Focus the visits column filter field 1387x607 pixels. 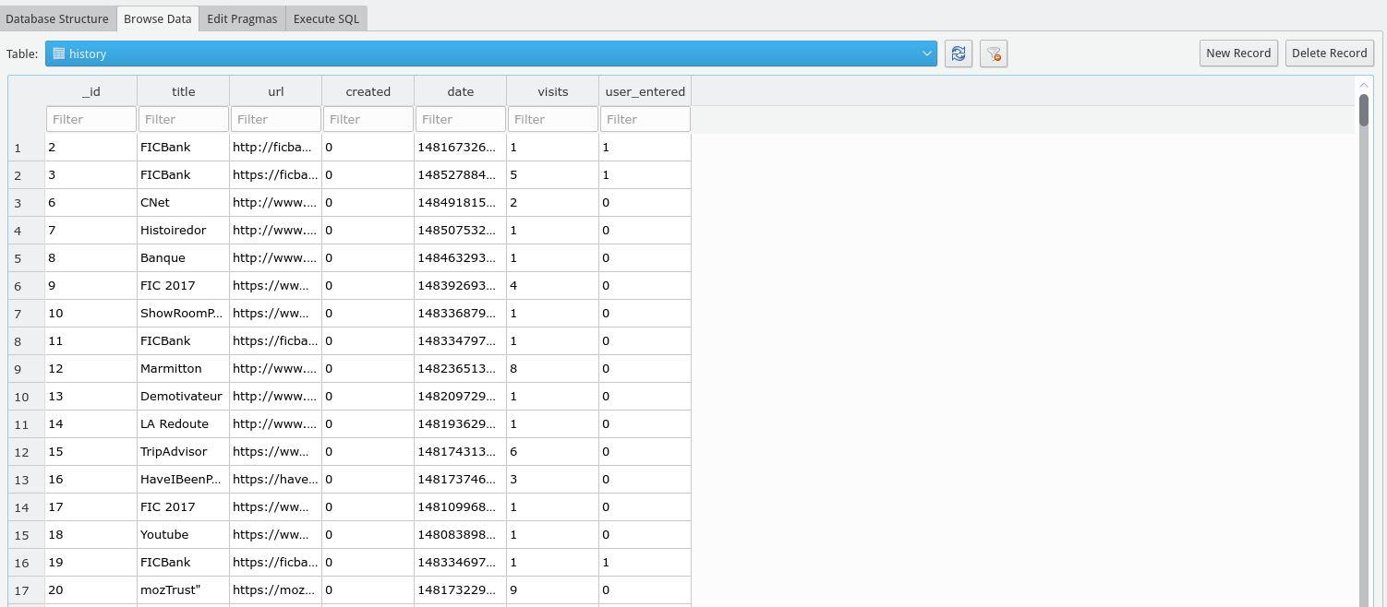tap(553, 119)
